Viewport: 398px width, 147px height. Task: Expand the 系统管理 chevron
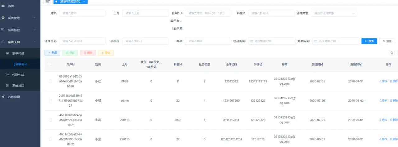coord(35,18)
